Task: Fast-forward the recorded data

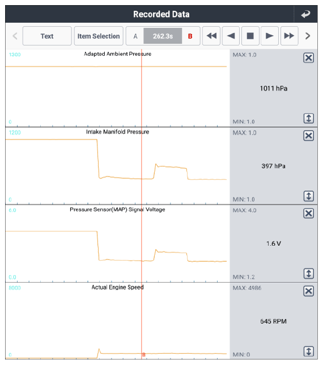Action: [290, 36]
